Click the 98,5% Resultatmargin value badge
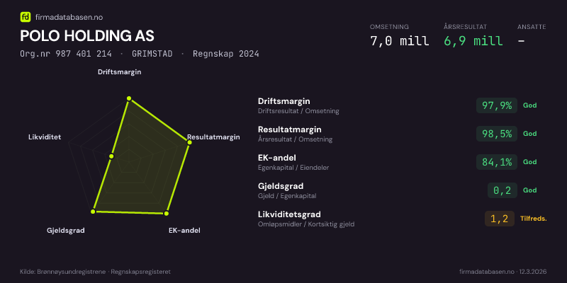The width and height of the screenshot is (567, 283). pos(496,134)
